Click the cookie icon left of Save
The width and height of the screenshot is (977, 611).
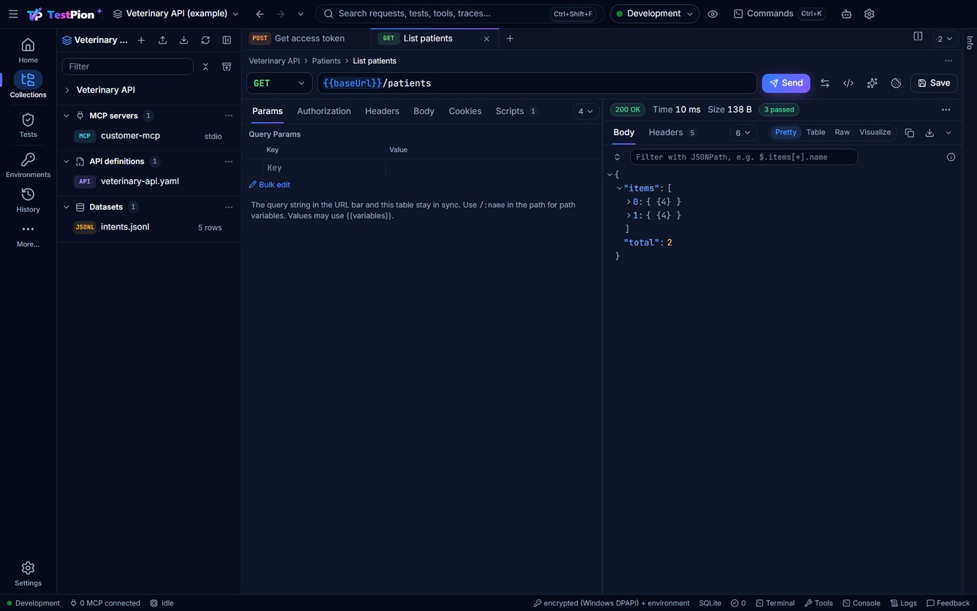pos(896,83)
